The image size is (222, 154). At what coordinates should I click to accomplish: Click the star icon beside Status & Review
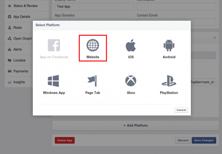coord(10,6)
